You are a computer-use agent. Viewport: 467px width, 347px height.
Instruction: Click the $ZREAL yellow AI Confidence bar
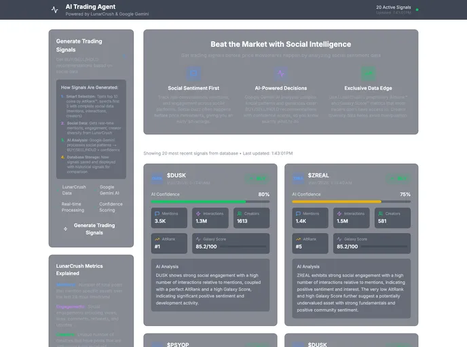337,202
